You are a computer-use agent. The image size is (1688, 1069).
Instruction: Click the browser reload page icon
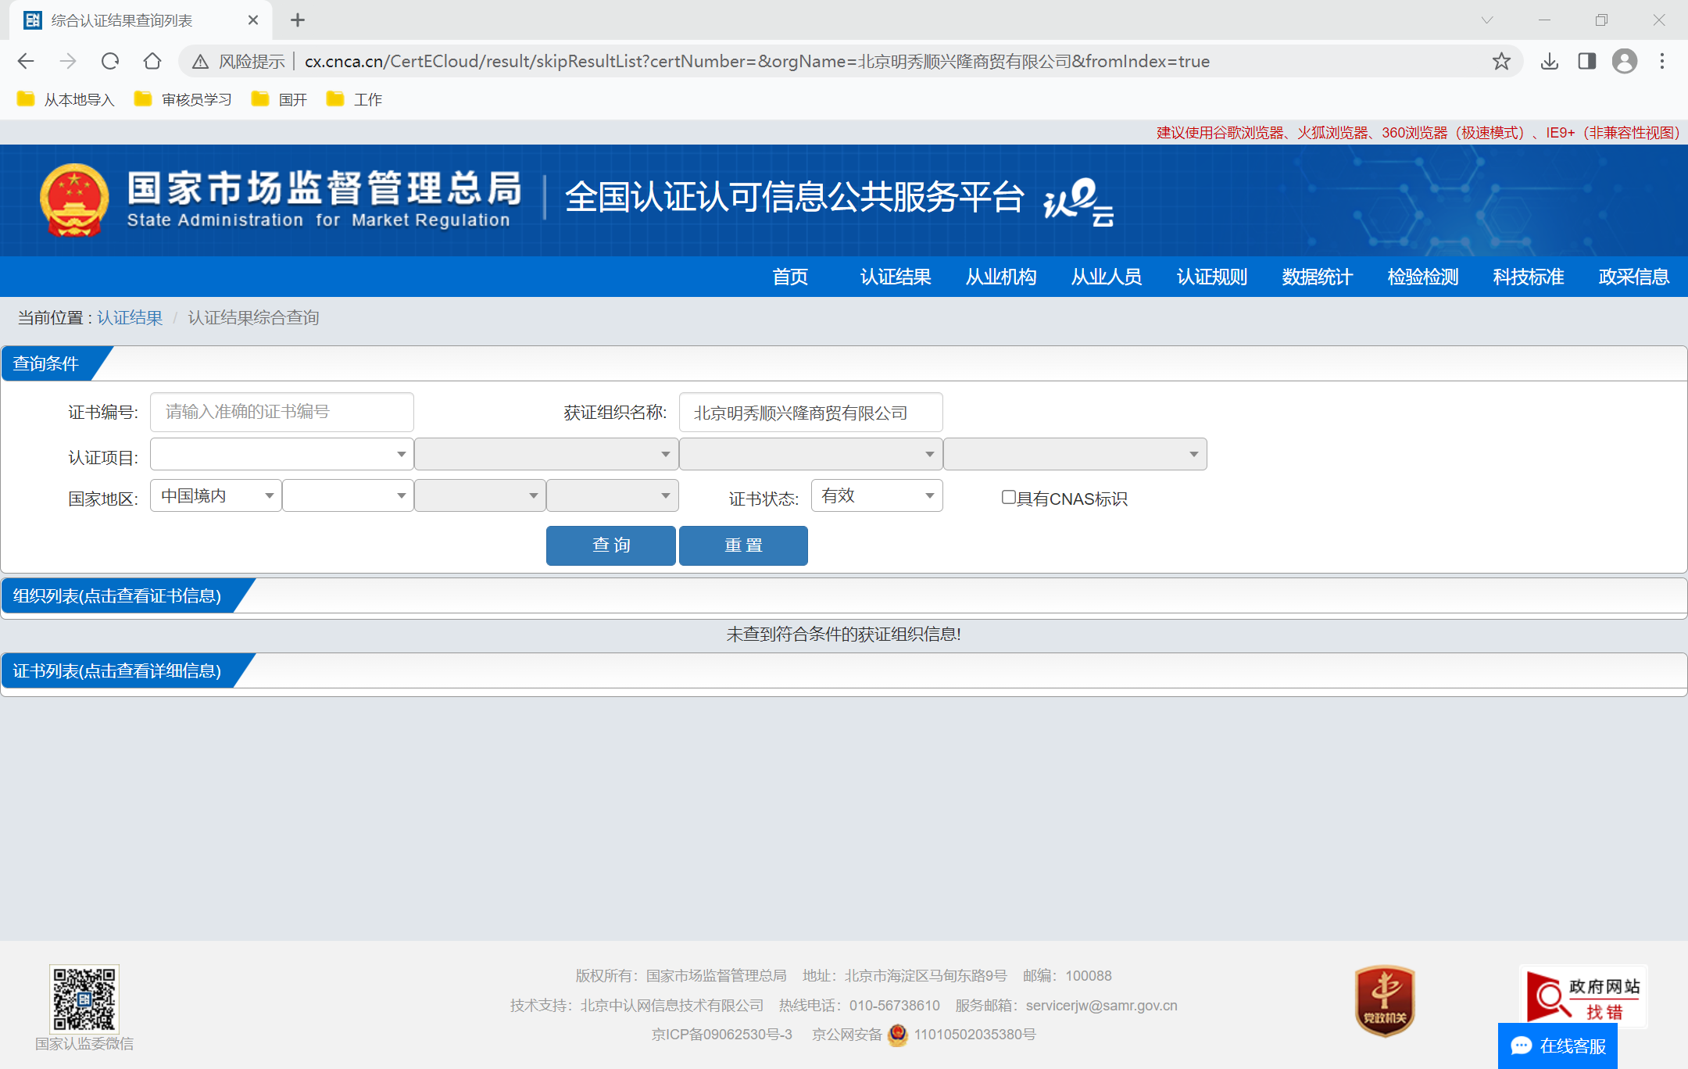coord(110,61)
